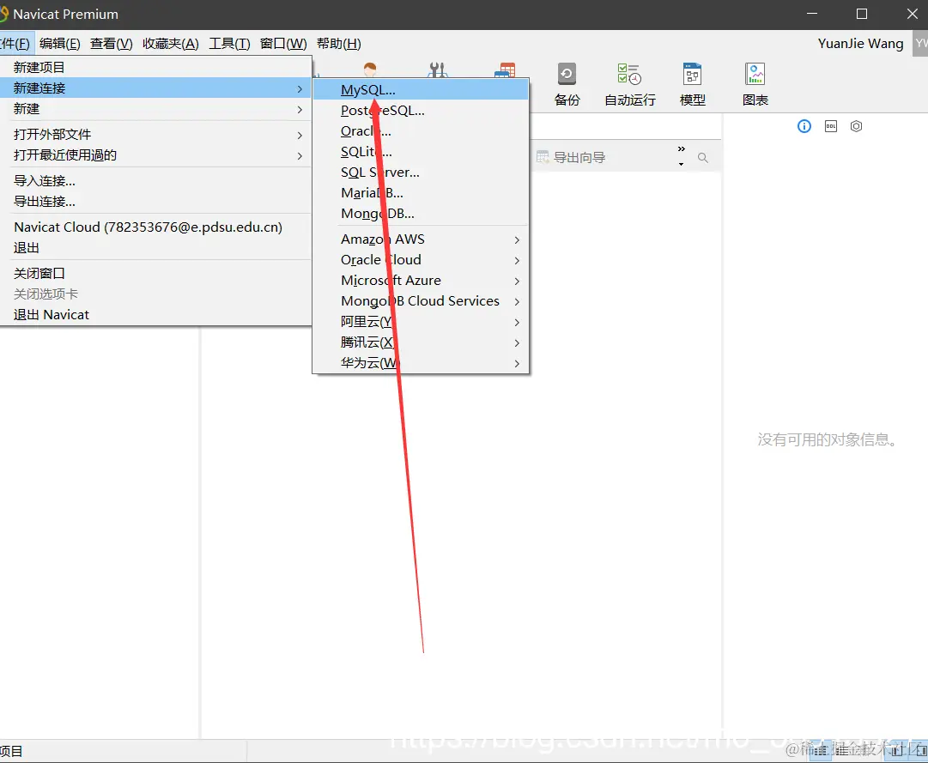Viewport: 928px width, 763px height.
Task: Select MariaDB... connection type
Action: coord(421,193)
